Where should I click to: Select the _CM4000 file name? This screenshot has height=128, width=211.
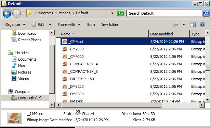click(x=76, y=57)
